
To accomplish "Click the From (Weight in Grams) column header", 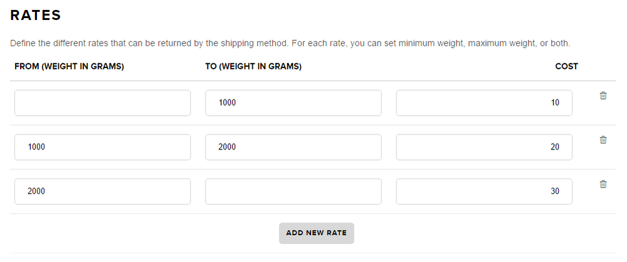I will [x=69, y=66].
